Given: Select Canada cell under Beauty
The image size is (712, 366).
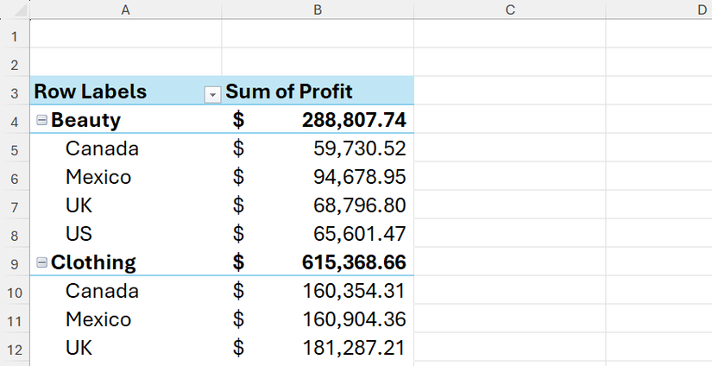Looking at the screenshot, I should 126,148.
